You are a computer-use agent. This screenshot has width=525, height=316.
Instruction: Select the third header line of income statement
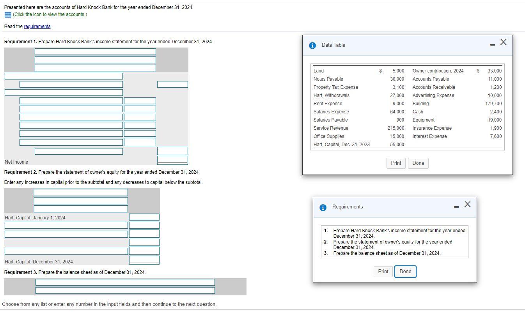95,68
